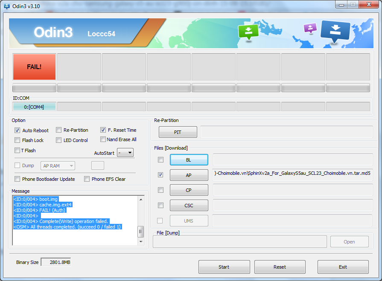382x281 pixels.
Task: Uncheck the AP file checkbox
Action: (160, 175)
